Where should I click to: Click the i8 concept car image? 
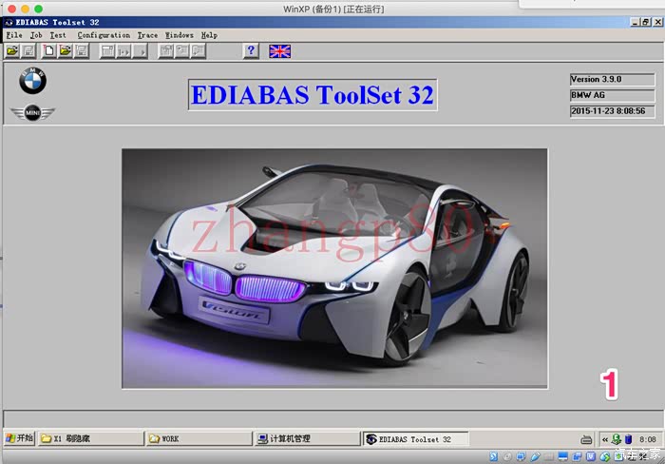(x=334, y=267)
